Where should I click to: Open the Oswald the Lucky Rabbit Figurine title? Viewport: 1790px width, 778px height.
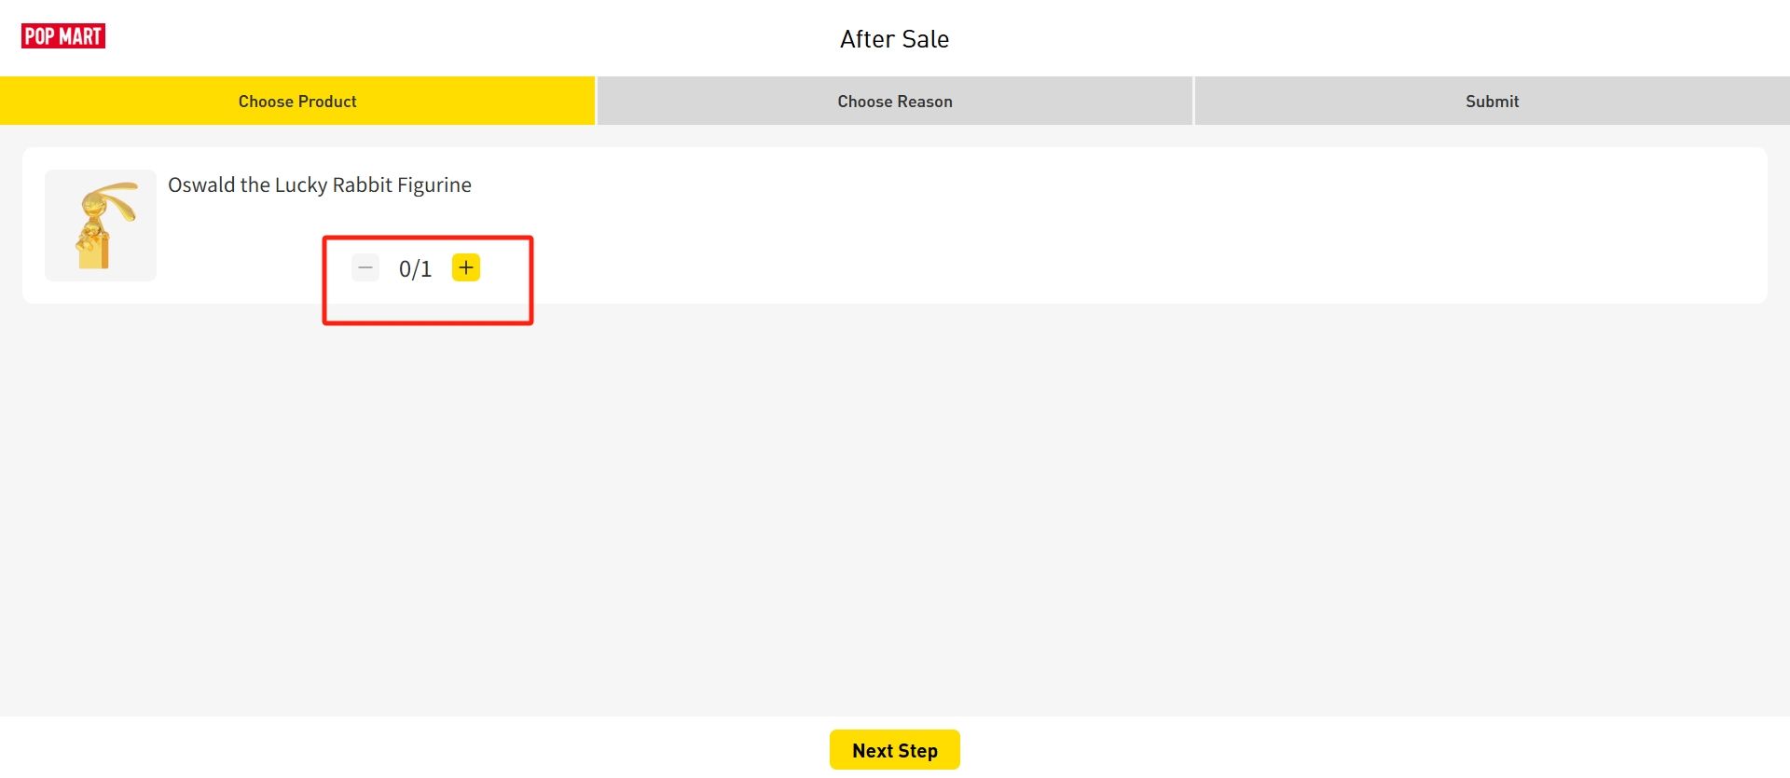[x=320, y=184]
